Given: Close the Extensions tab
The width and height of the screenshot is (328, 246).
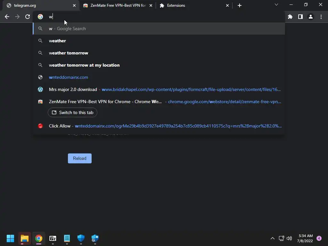Looking at the screenshot, I should 227,5.
